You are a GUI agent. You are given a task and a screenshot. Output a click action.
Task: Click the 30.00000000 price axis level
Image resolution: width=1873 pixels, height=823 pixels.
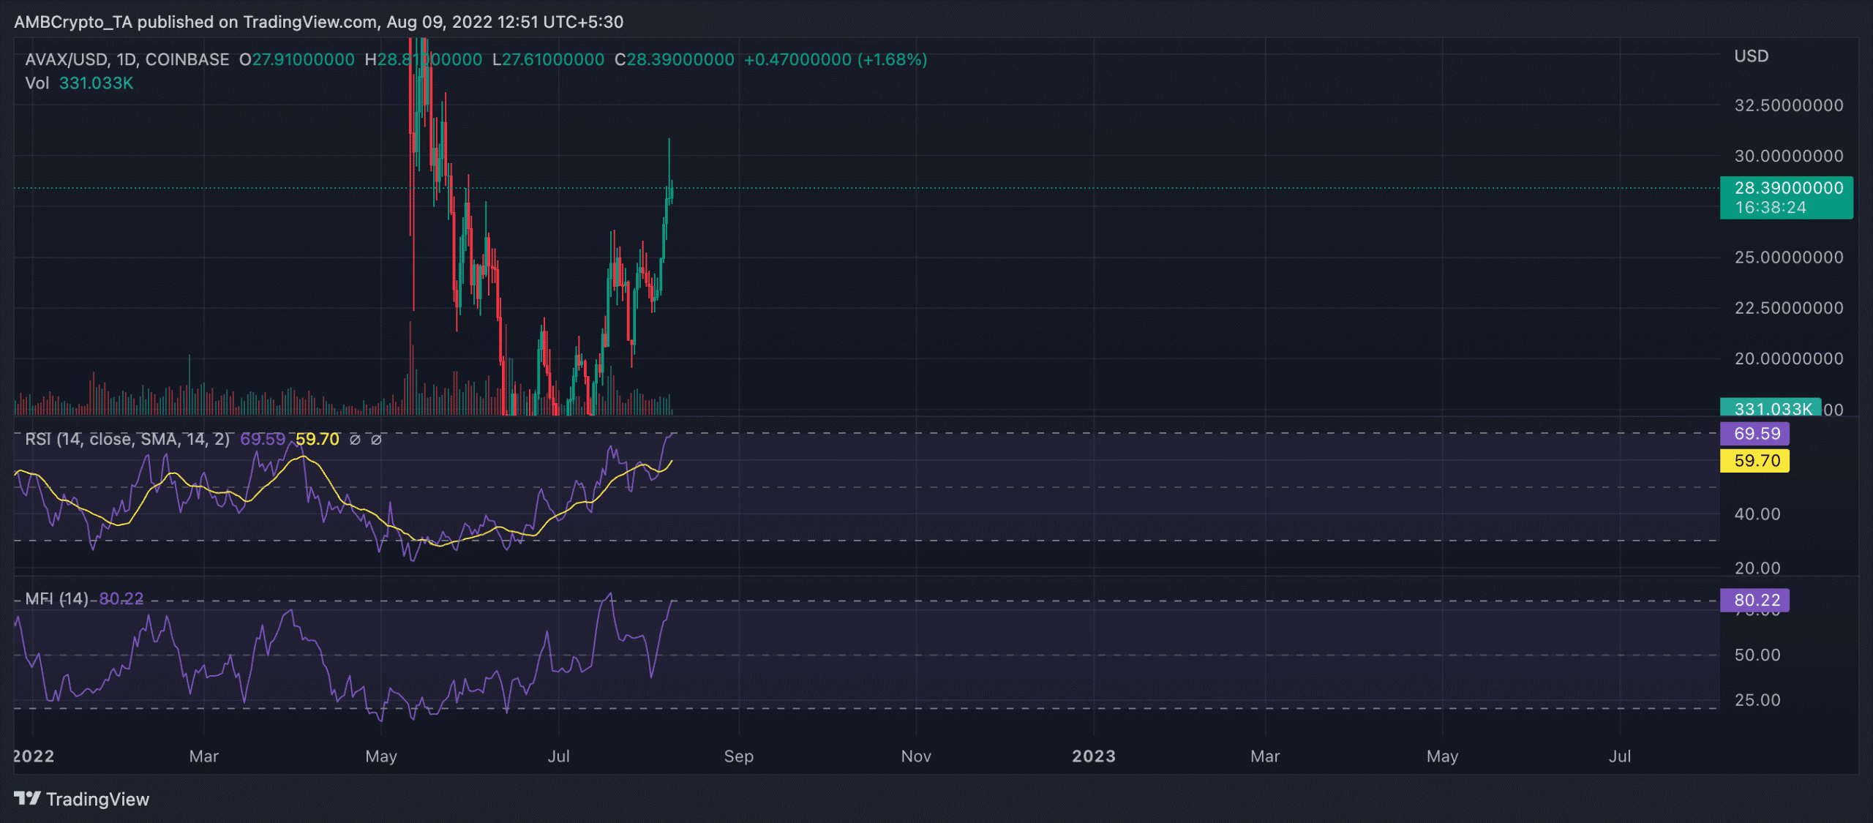click(x=1788, y=156)
